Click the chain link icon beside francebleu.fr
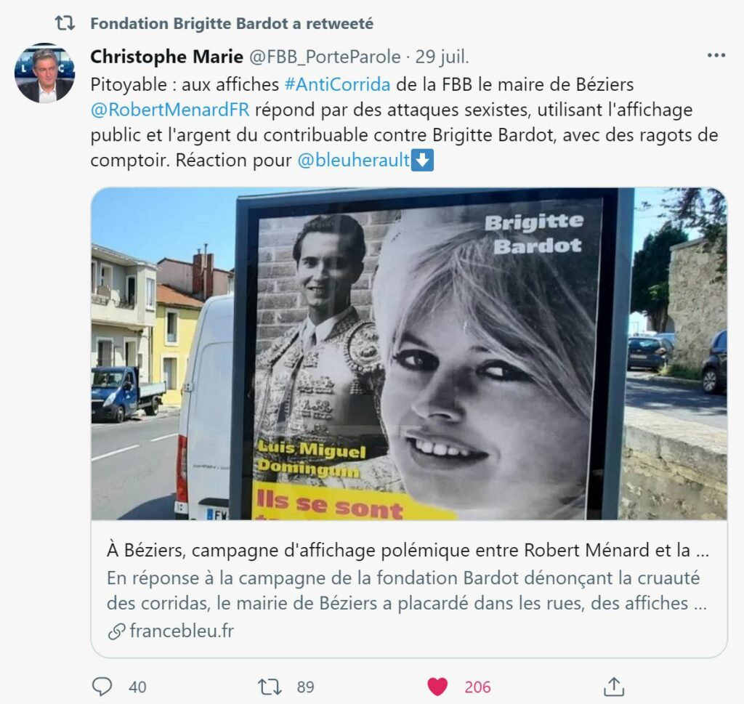Viewport: 744px width, 704px height. click(x=116, y=631)
